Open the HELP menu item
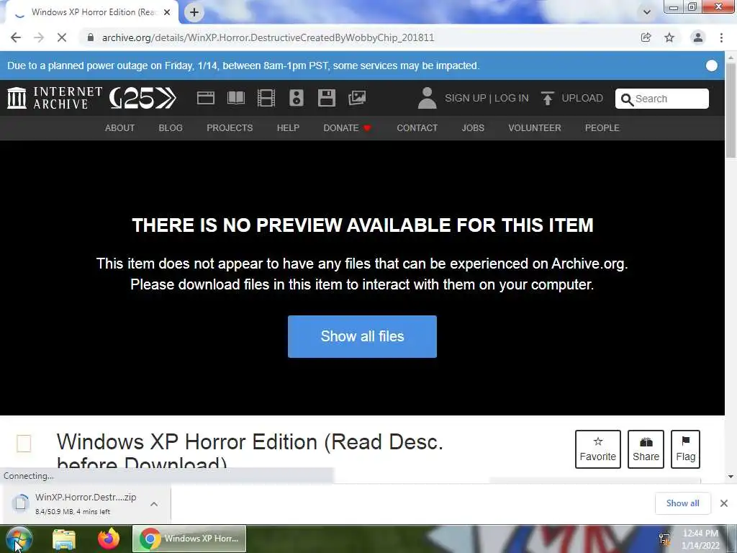 pyautogui.click(x=288, y=128)
